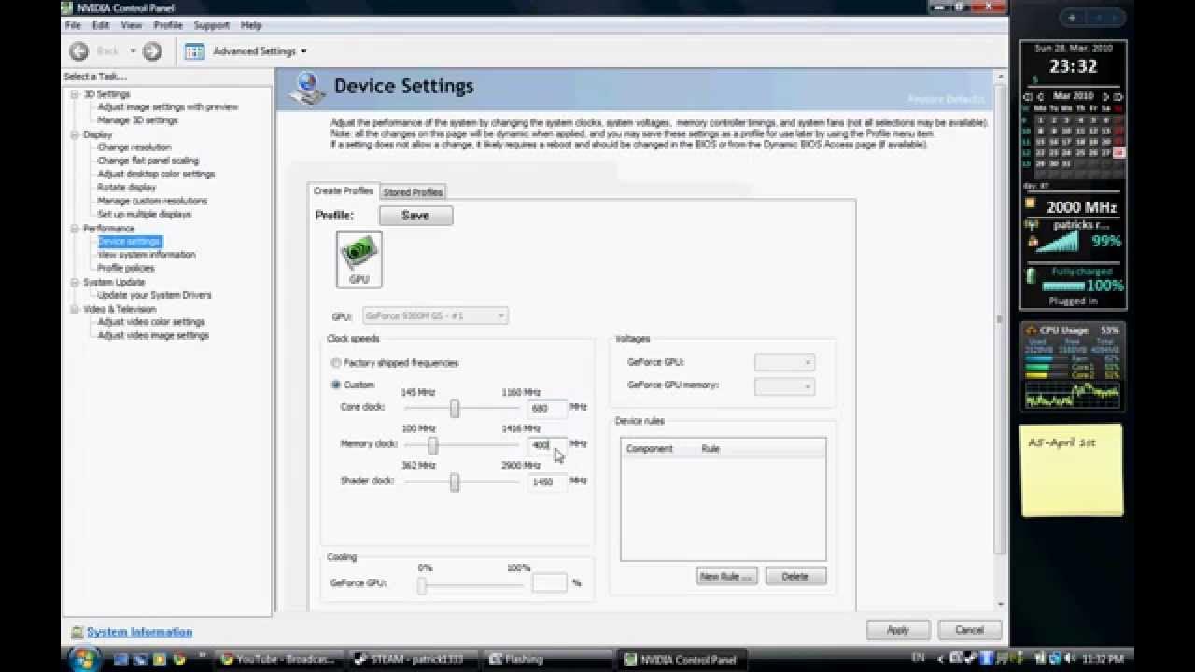Viewport: 1195px width, 672px height.
Task: Click the New Rule button
Action: pyautogui.click(x=726, y=576)
